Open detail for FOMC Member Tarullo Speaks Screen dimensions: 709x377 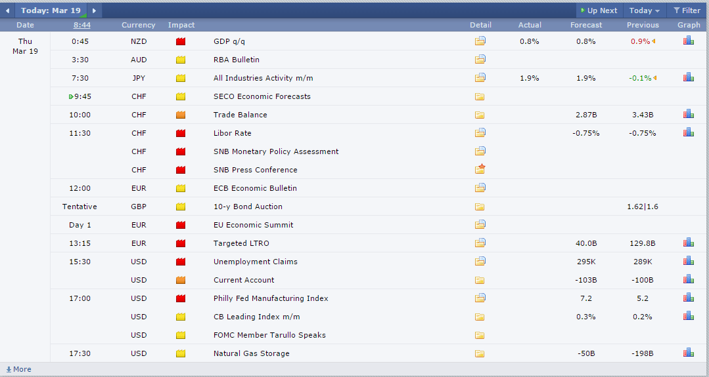tap(480, 336)
